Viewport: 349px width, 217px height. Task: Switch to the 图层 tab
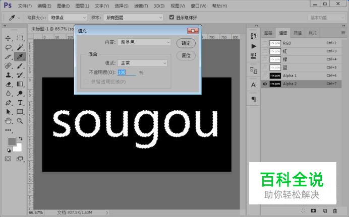[268, 33]
